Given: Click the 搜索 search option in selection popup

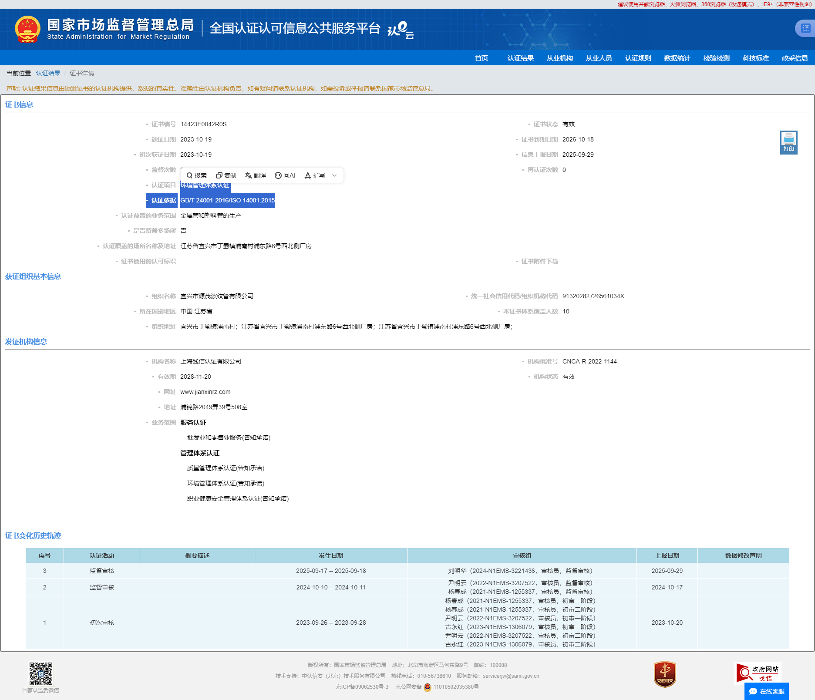Looking at the screenshot, I should 196,175.
